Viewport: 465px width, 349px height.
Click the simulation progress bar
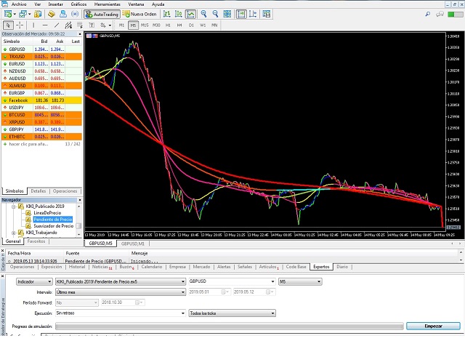pyautogui.click(x=229, y=326)
